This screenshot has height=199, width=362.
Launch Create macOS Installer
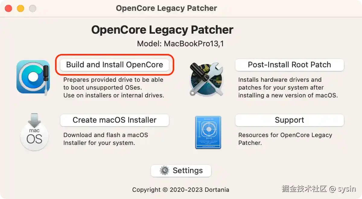click(x=114, y=120)
